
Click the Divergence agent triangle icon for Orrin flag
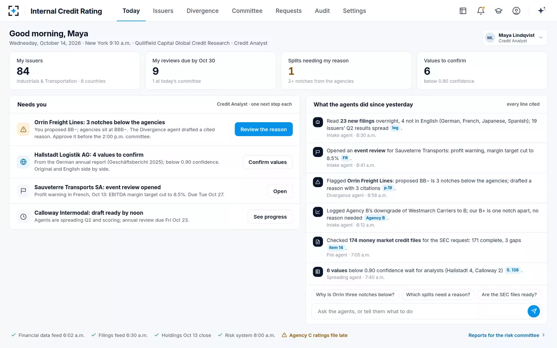click(x=318, y=182)
